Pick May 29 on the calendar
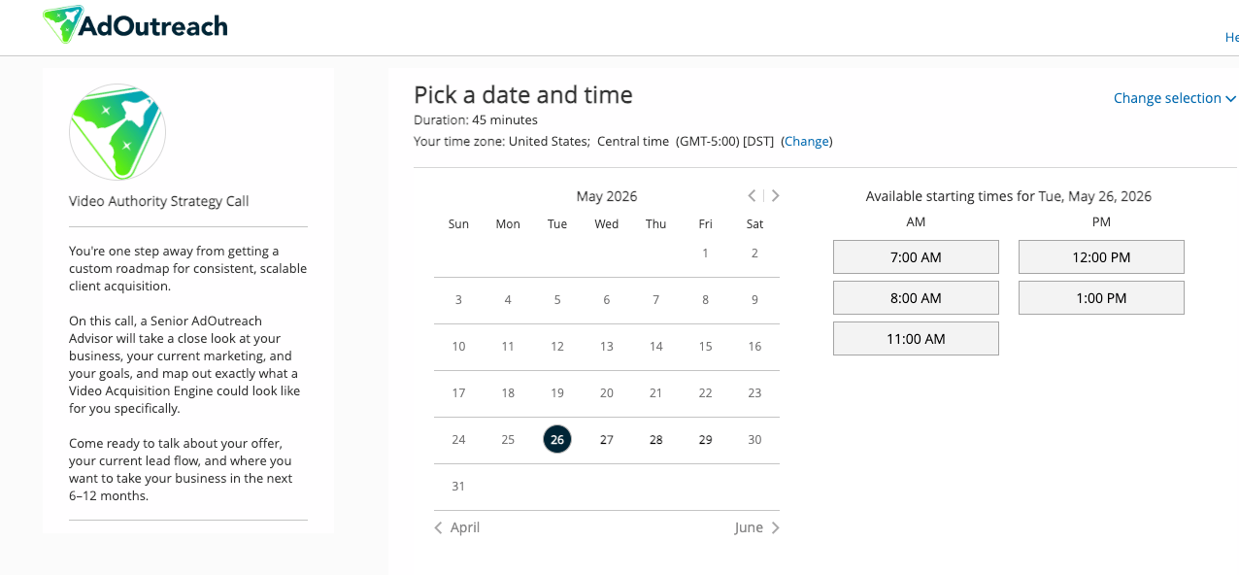The image size is (1239, 575). [x=706, y=440]
